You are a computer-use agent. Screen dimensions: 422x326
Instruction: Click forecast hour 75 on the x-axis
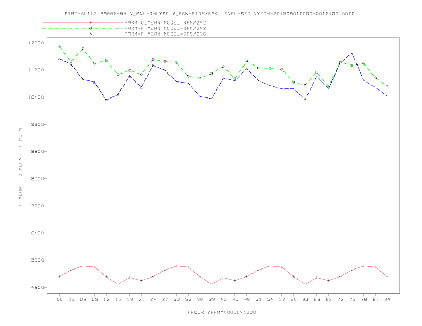pyautogui.click(x=352, y=299)
